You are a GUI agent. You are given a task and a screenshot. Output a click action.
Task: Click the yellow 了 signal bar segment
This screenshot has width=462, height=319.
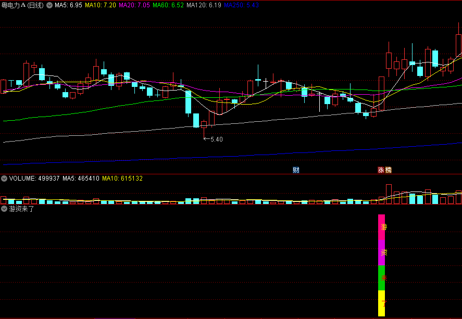(x=382, y=303)
